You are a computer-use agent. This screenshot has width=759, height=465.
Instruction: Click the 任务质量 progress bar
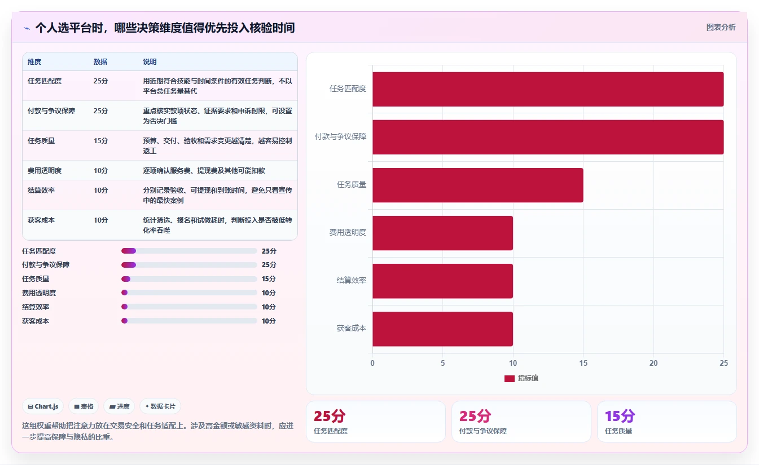click(189, 279)
